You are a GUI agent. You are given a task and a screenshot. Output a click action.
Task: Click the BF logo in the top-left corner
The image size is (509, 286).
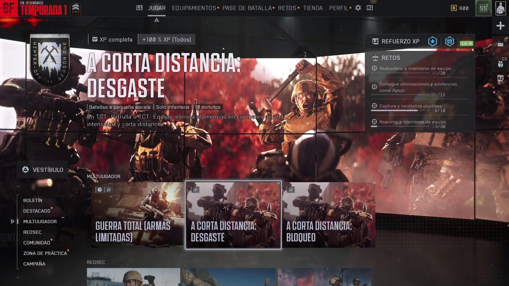(8, 8)
